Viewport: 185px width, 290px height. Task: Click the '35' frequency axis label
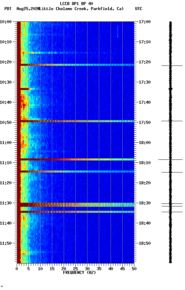99,269
